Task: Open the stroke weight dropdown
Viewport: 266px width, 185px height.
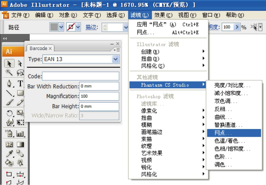Action: pos(126,27)
